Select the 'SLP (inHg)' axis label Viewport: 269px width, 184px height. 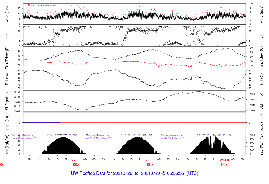7,101
